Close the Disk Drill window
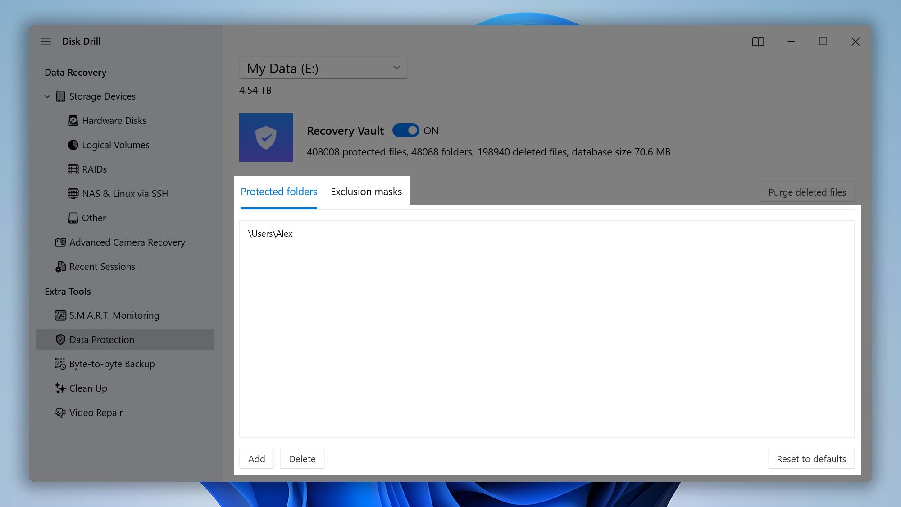The width and height of the screenshot is (901, 507). pos(855,41)
